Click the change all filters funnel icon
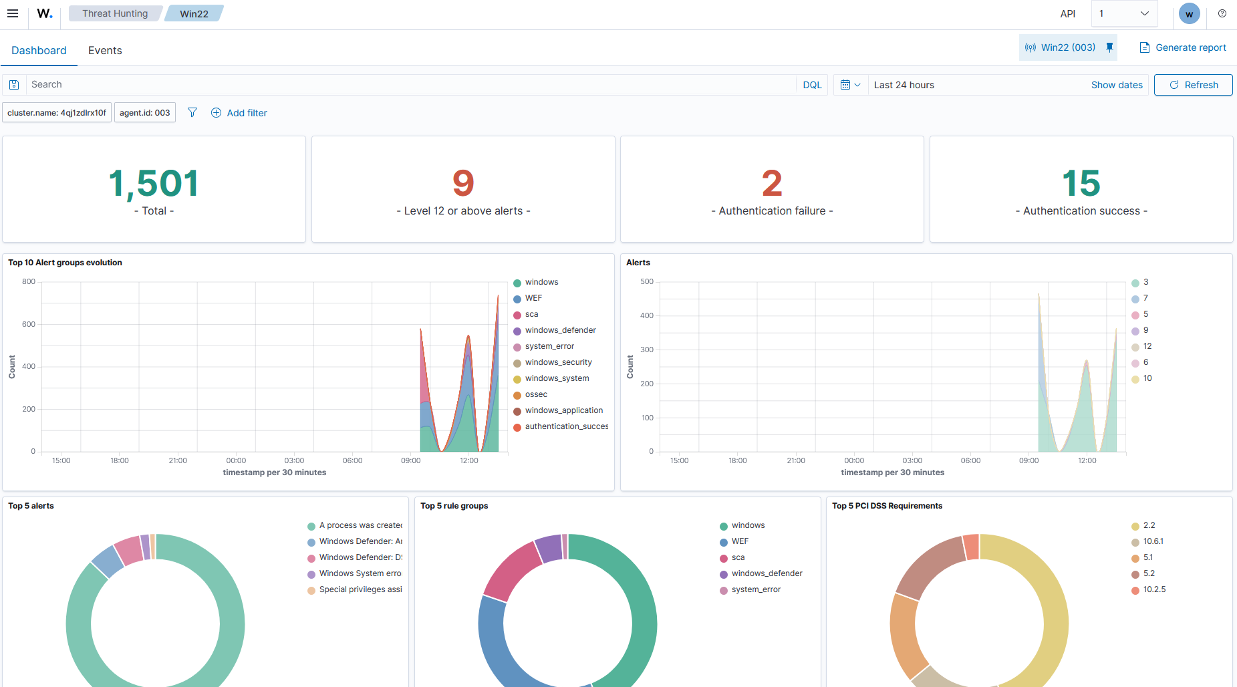 [192, 113]
